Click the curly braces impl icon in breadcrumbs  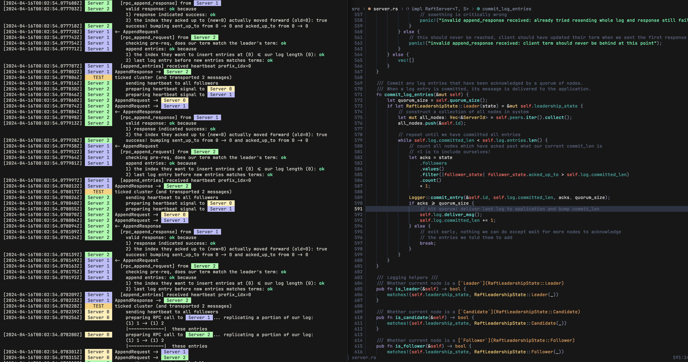tap(407, 9)
